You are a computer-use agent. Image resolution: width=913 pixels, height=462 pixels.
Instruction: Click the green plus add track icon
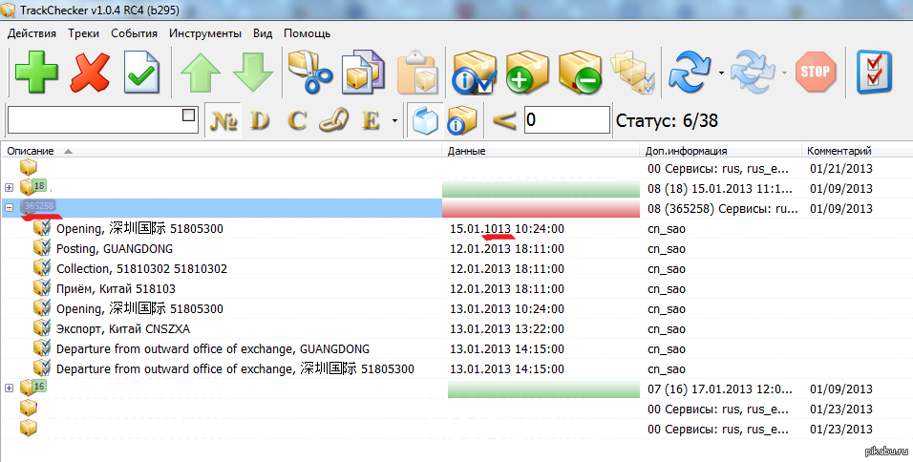point(36,73)
